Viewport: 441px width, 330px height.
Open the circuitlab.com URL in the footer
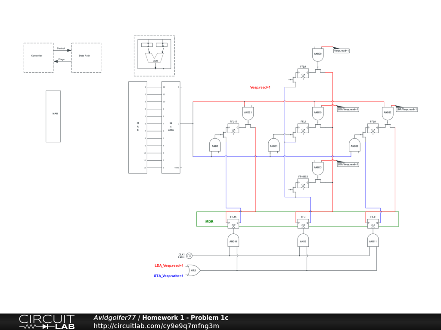click(156, 326)
